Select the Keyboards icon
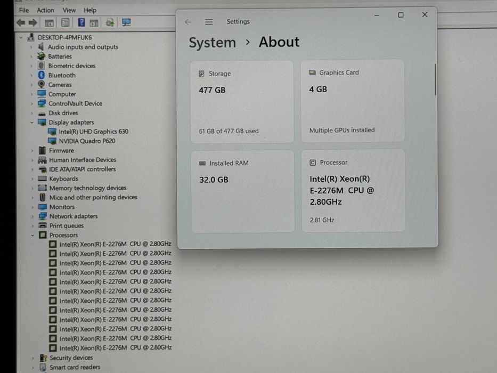 tap(42, 179)
